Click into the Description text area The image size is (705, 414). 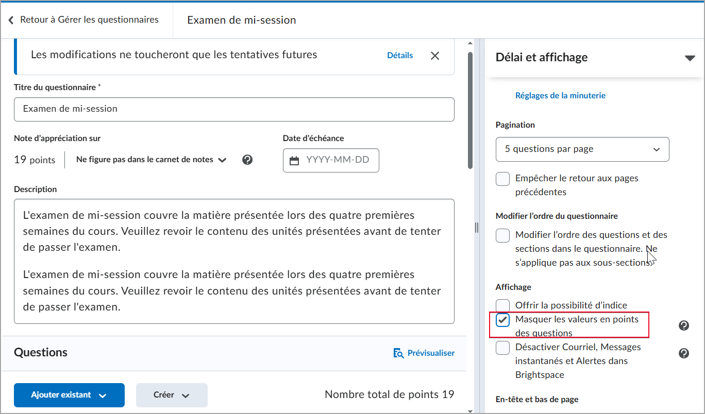(234, 261)
